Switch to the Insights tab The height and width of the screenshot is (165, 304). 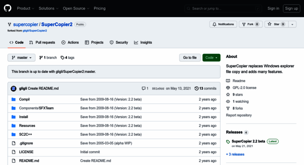click(143, 43)
